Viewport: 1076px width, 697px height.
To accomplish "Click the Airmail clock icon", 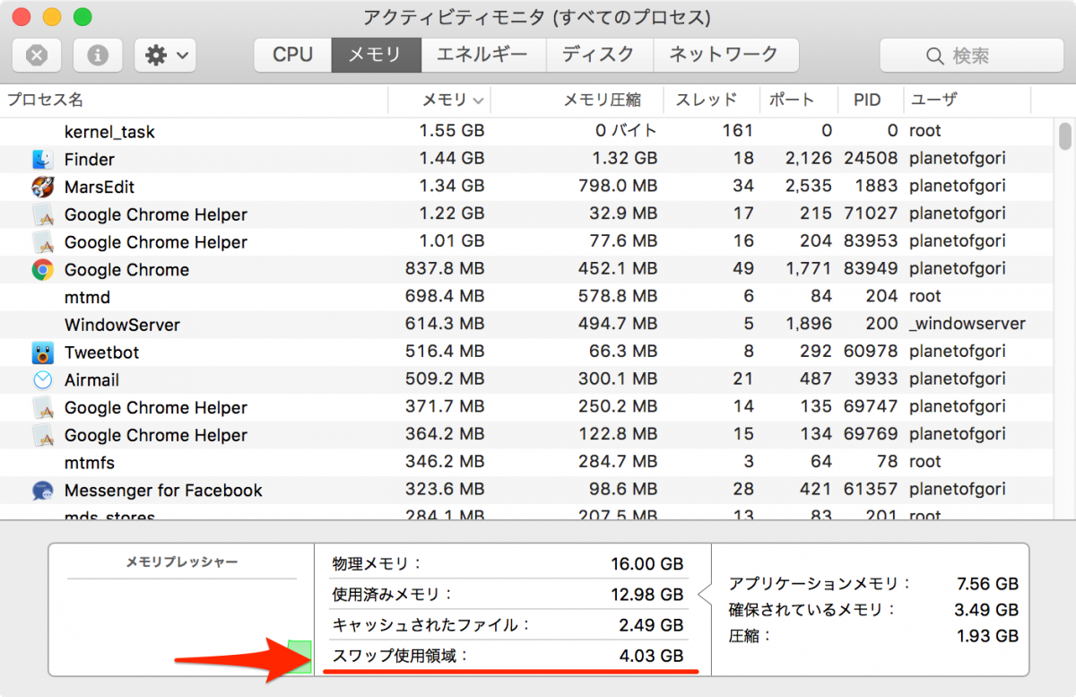I will click(x=42, y=380).
